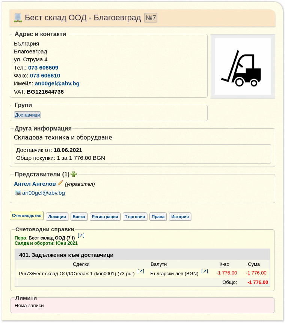The height and width of the screenshot is (323, 285).
Task: Click the forklift company logo image
Action: (243, 67)
